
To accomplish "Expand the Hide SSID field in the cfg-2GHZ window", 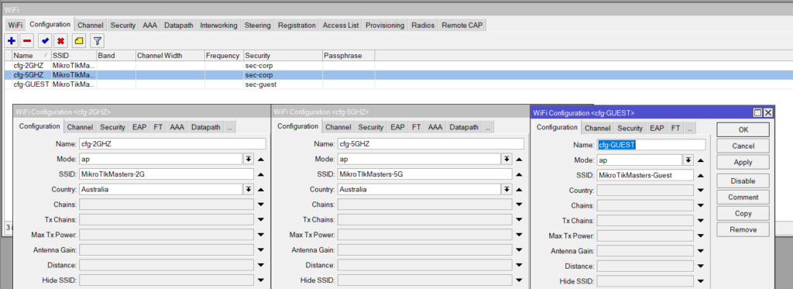I will click(x=260, y=280).
